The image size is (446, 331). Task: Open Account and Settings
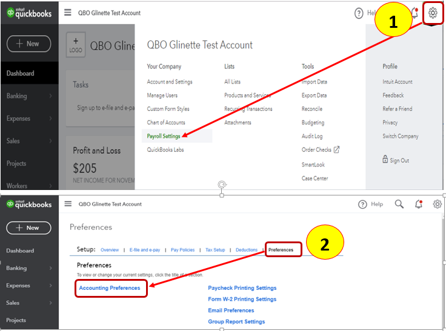point(170,82)
